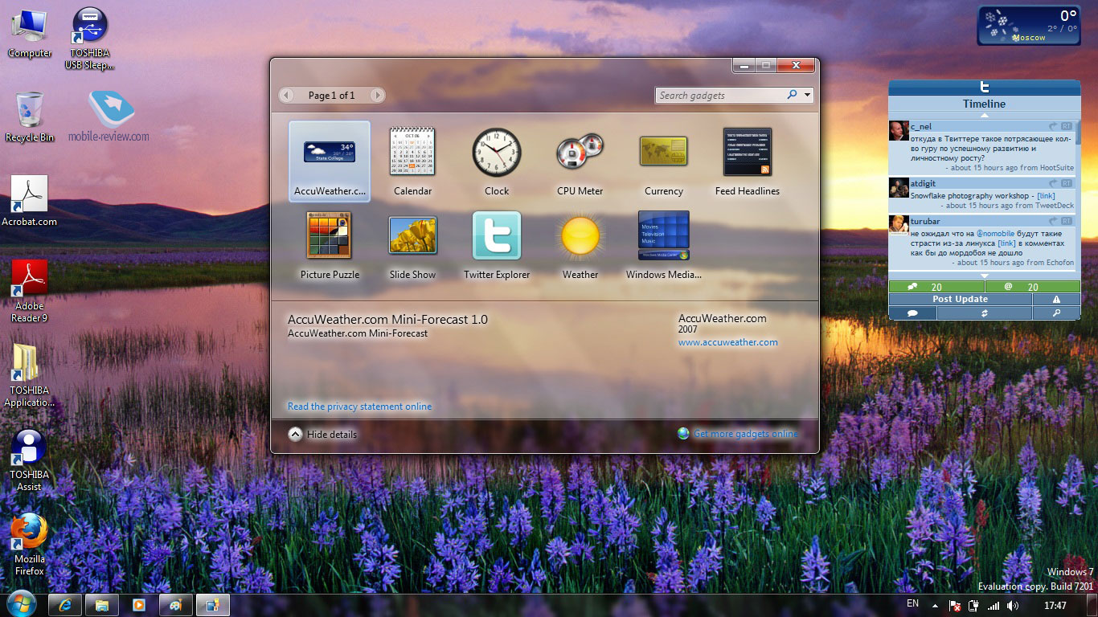Open Get more gadgets online link

point(745,434)
